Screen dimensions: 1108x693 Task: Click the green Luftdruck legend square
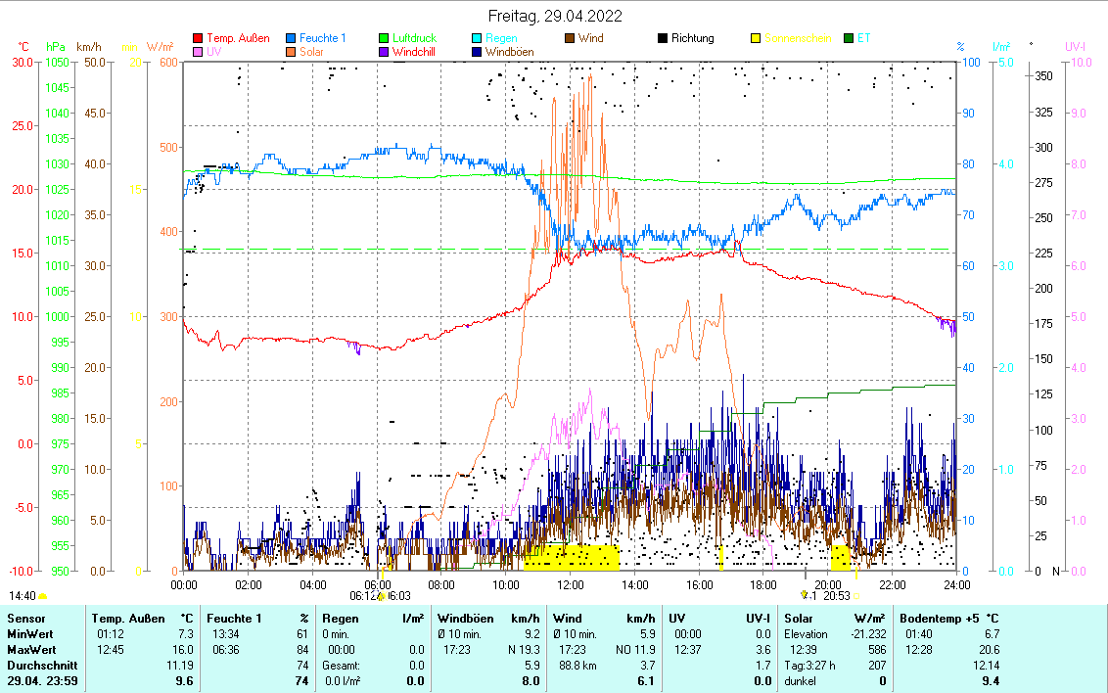point(385,39)
